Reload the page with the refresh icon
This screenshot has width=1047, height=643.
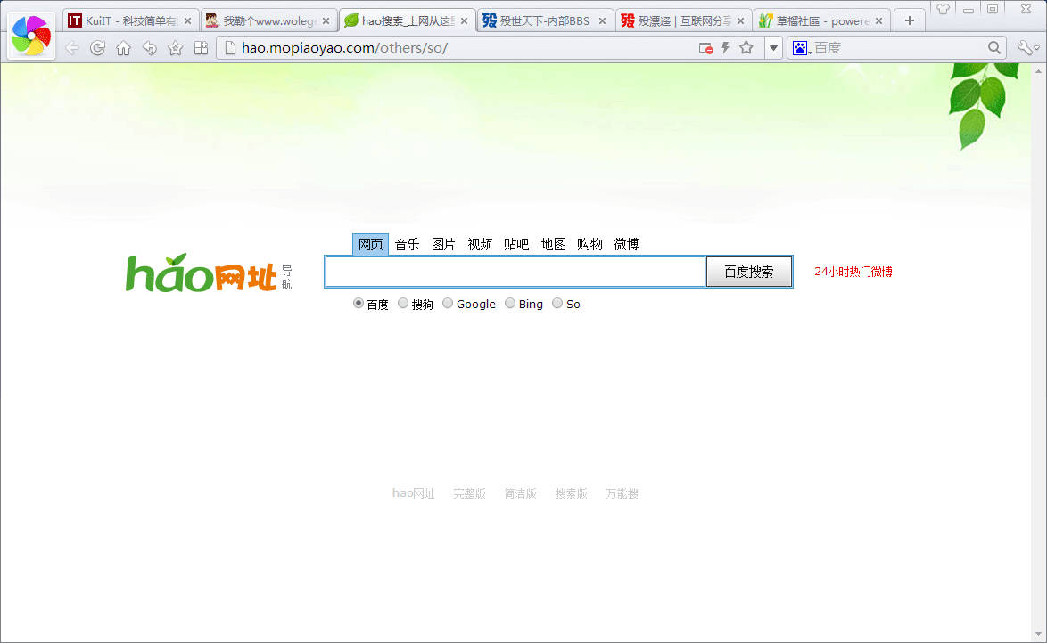97,48
